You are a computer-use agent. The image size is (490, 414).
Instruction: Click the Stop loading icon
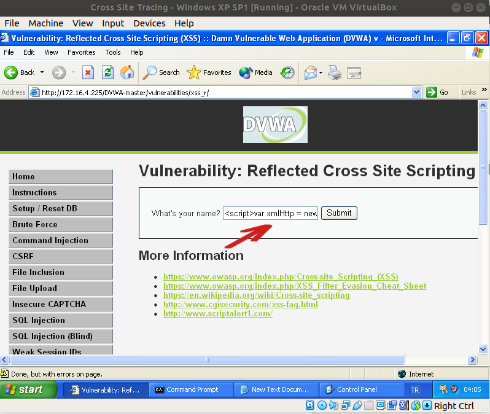pos(88,72)
